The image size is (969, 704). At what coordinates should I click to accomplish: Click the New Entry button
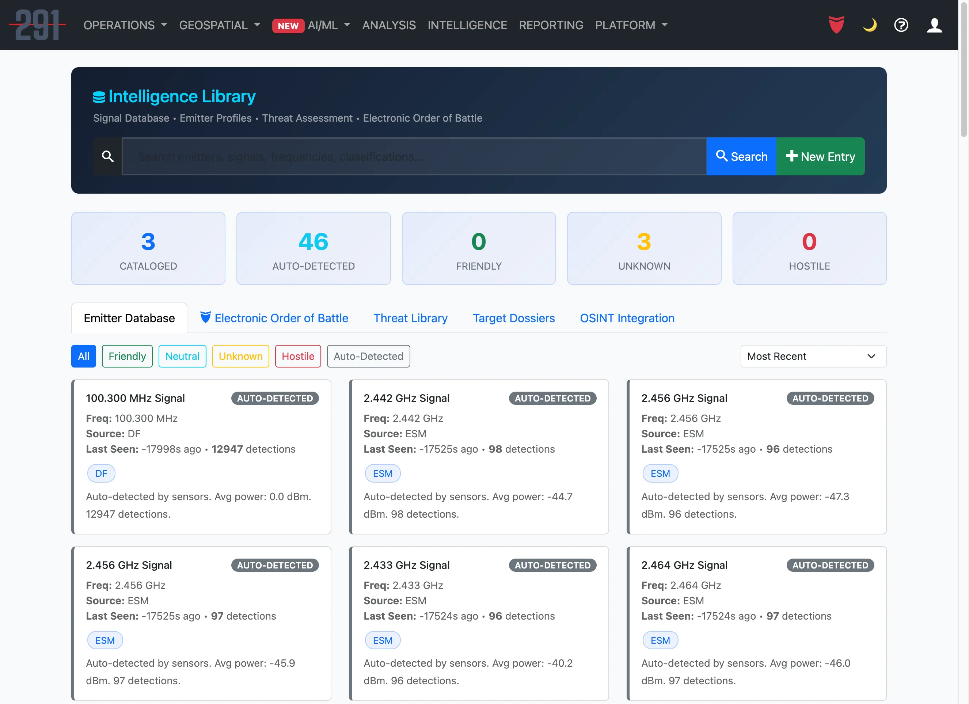tap(820, 156)
